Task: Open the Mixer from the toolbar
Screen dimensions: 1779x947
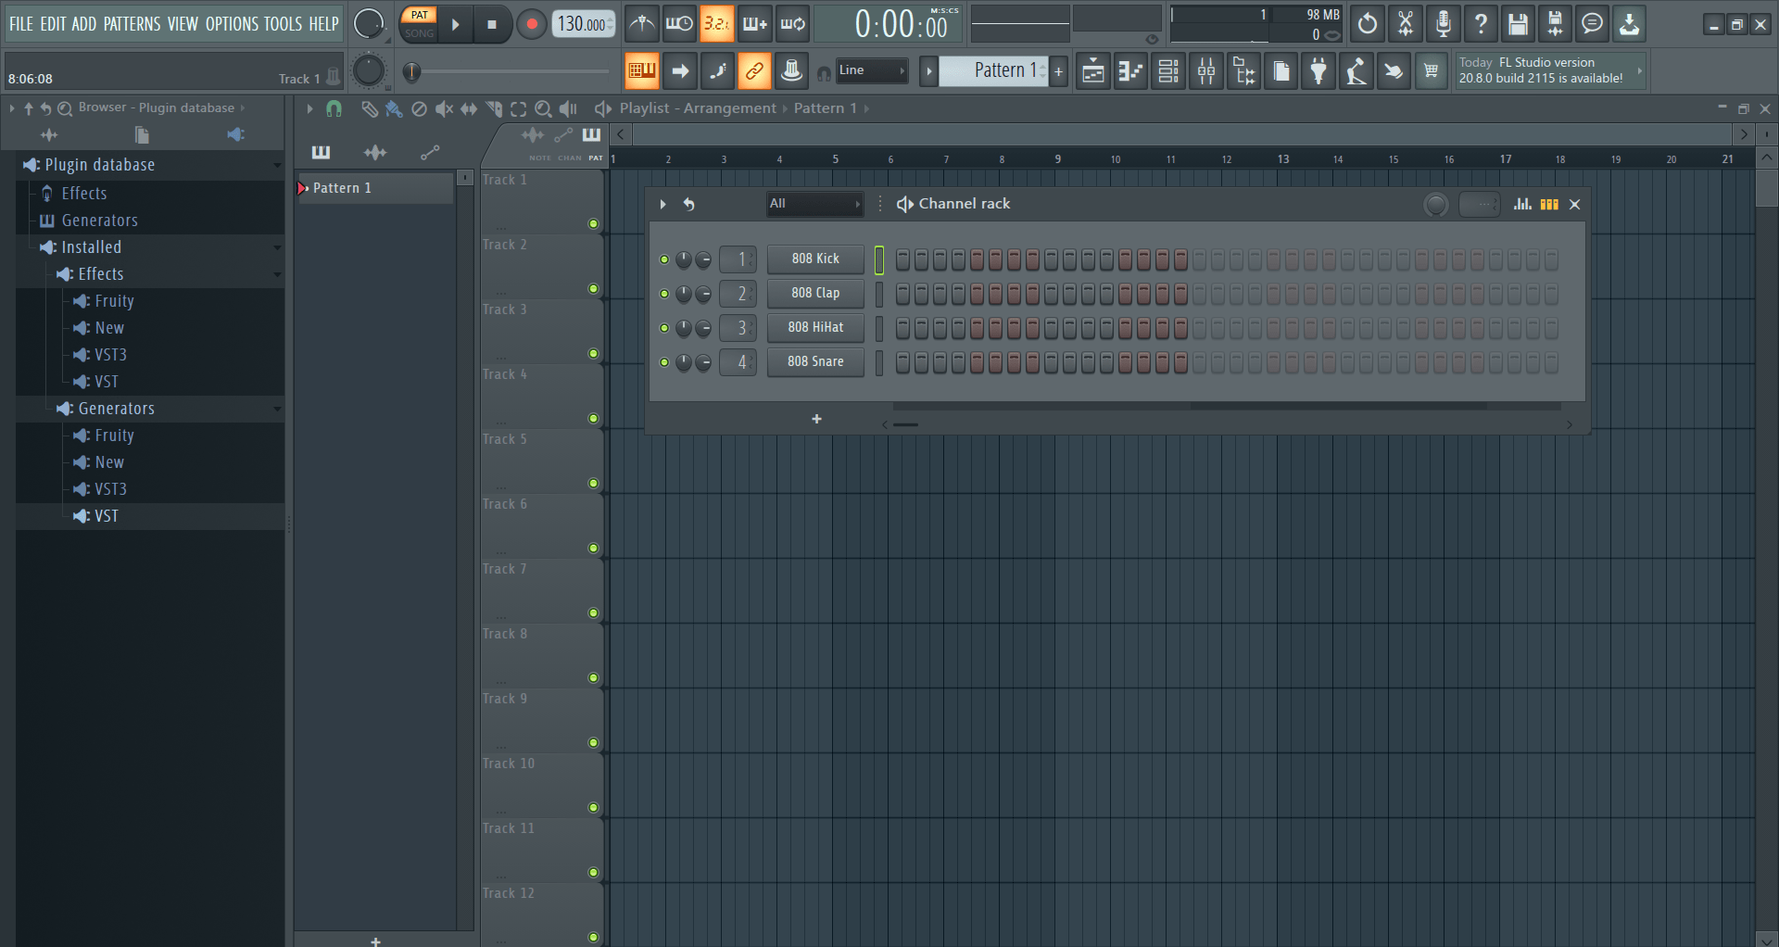Action: pos(1205,70)
